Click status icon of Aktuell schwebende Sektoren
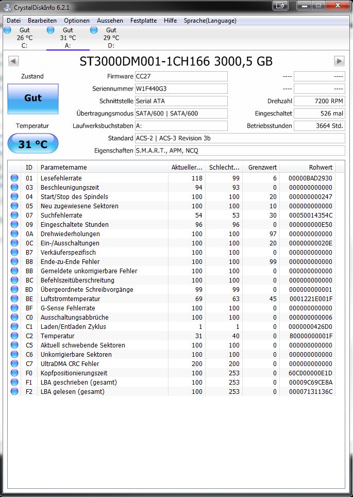The image size is (353, 497). [x=14, y=345]
